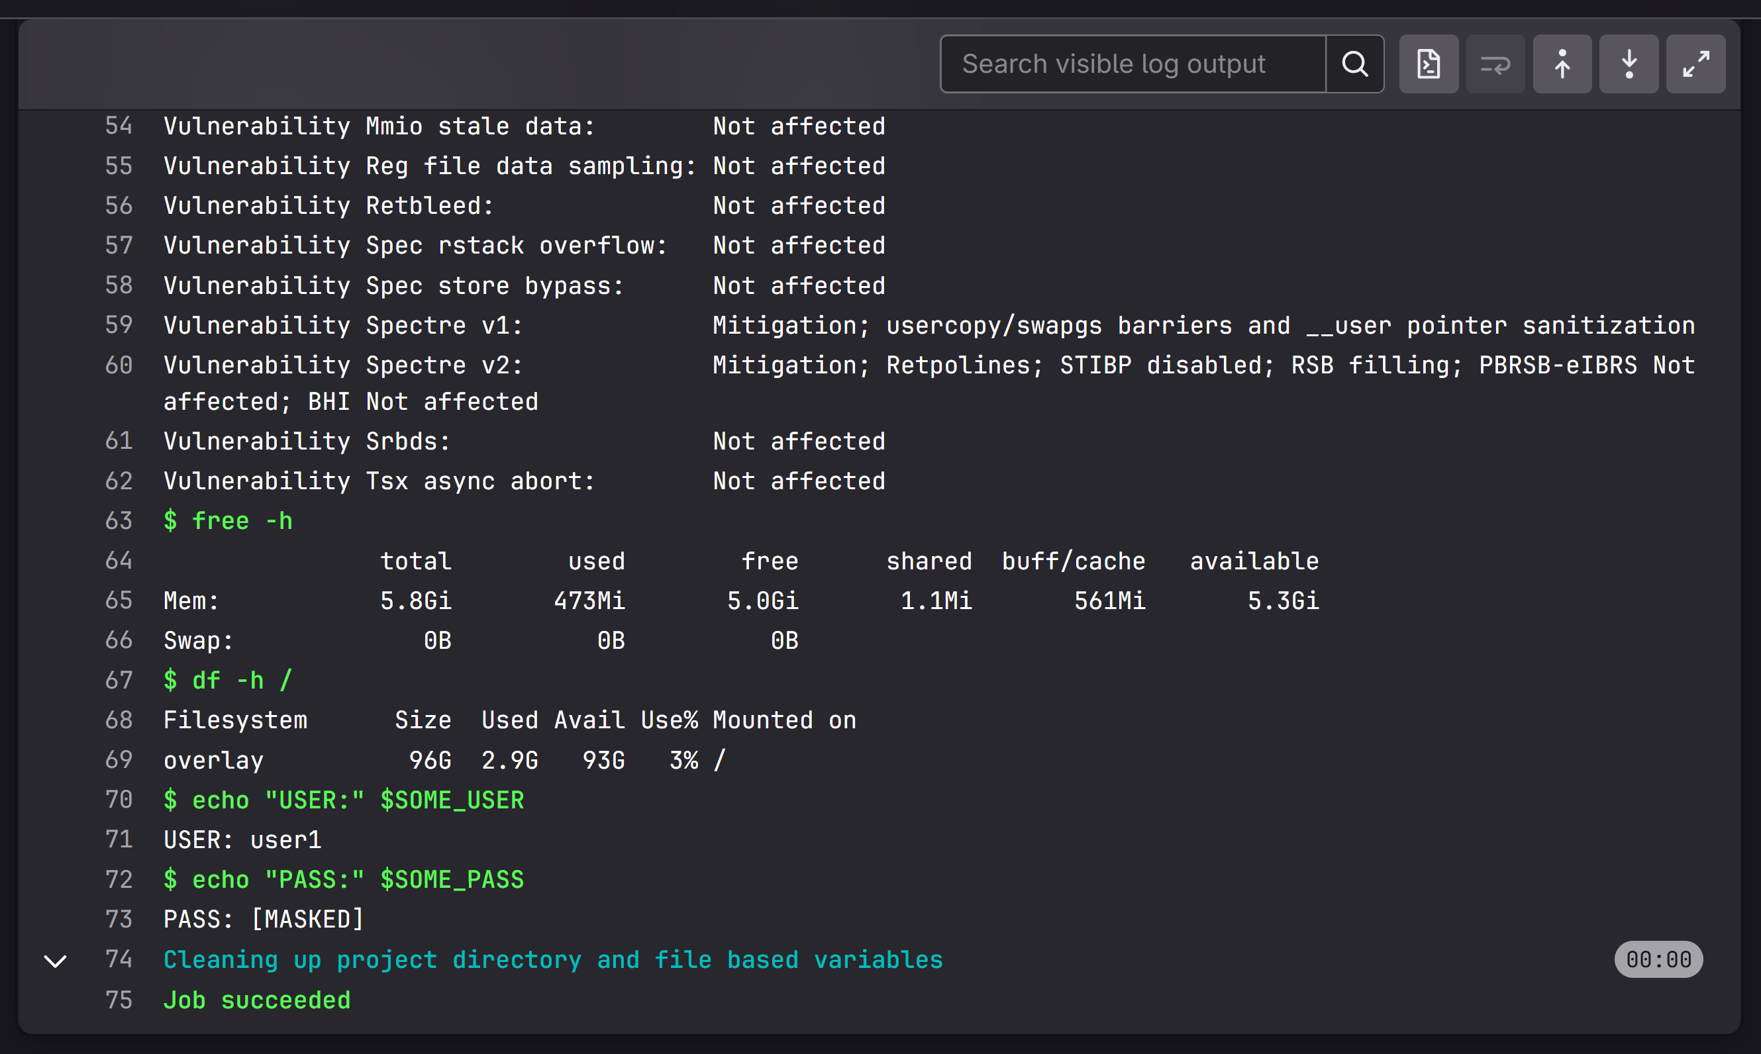The height and width of the screenshot is (1054, 1761).
Task: Open line number 75 link
Action: 119,1000
